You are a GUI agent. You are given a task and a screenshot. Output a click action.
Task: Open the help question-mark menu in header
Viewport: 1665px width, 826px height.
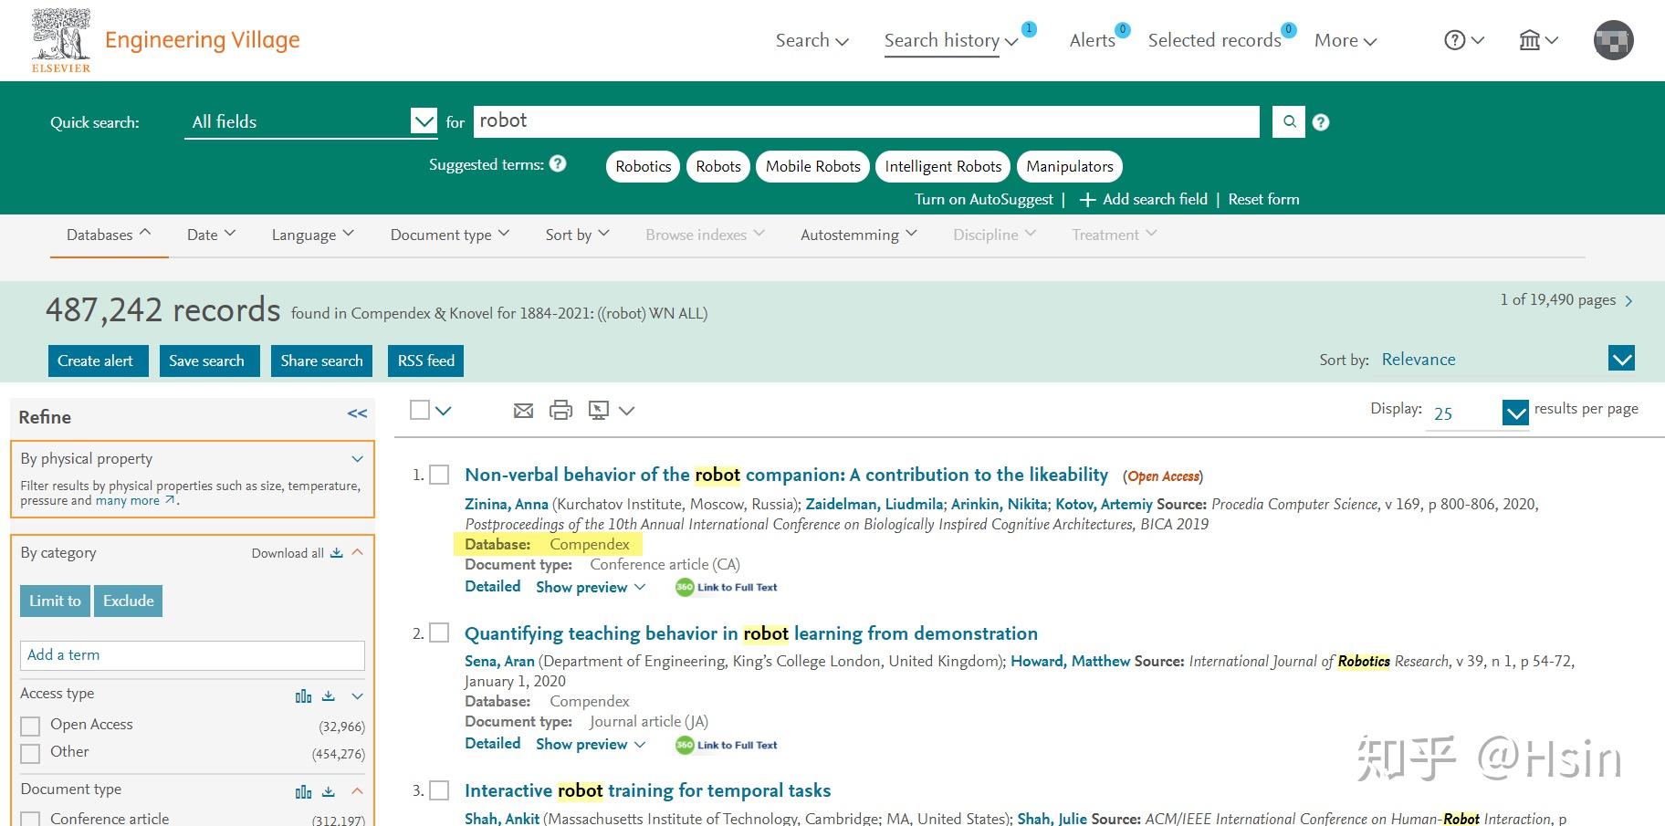click(x=1464, y=40)
